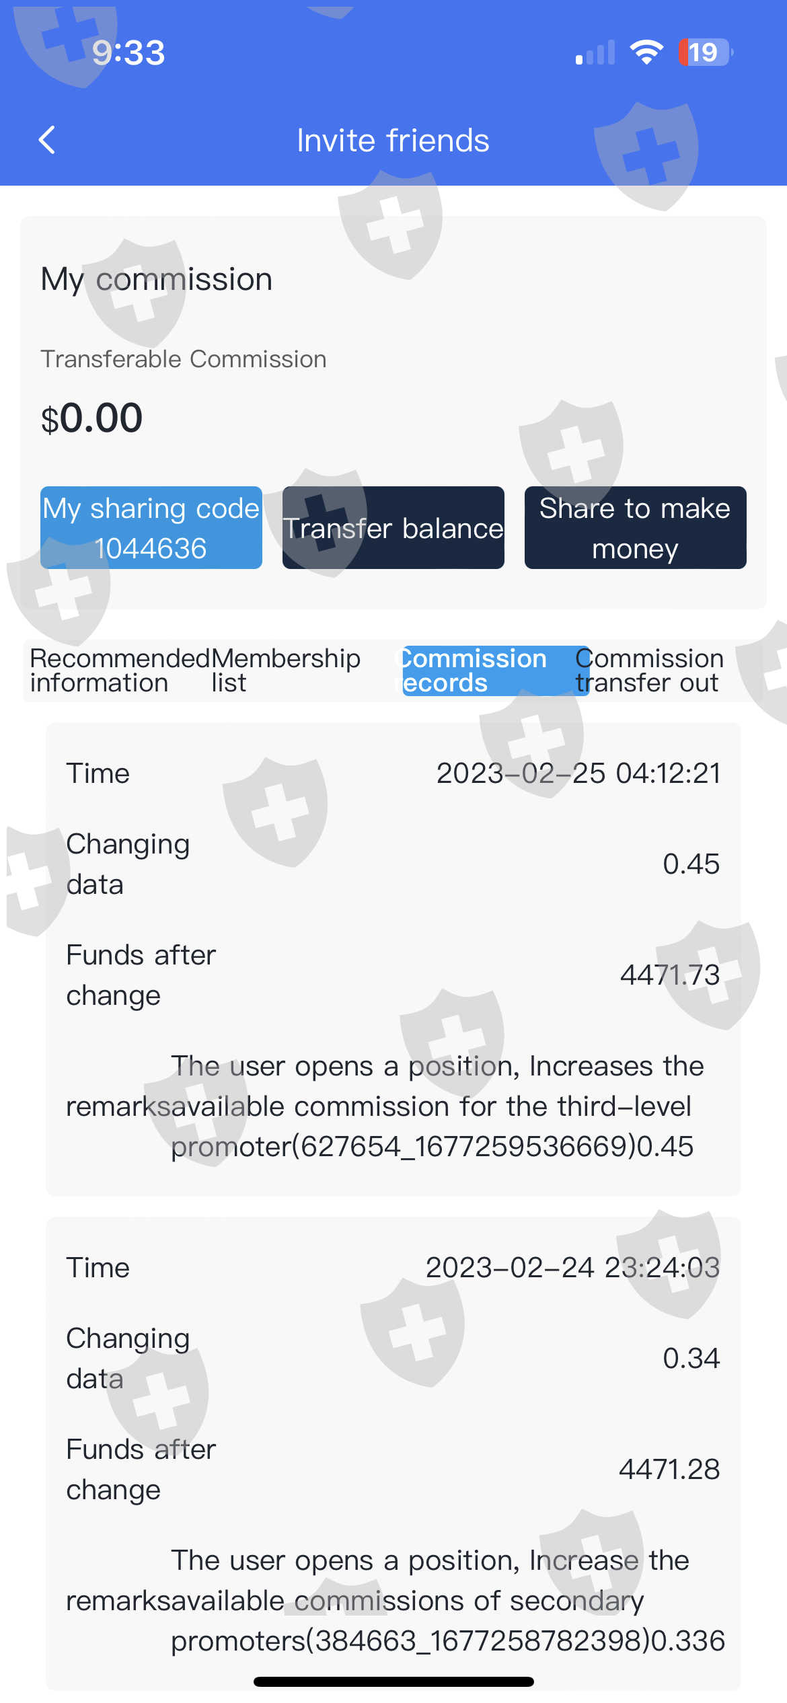Viewport: 787px width, 1703px height.
Task: Tap the 4471.73 funds after change value
Action: pyautogui.click(x=670, y=975)
